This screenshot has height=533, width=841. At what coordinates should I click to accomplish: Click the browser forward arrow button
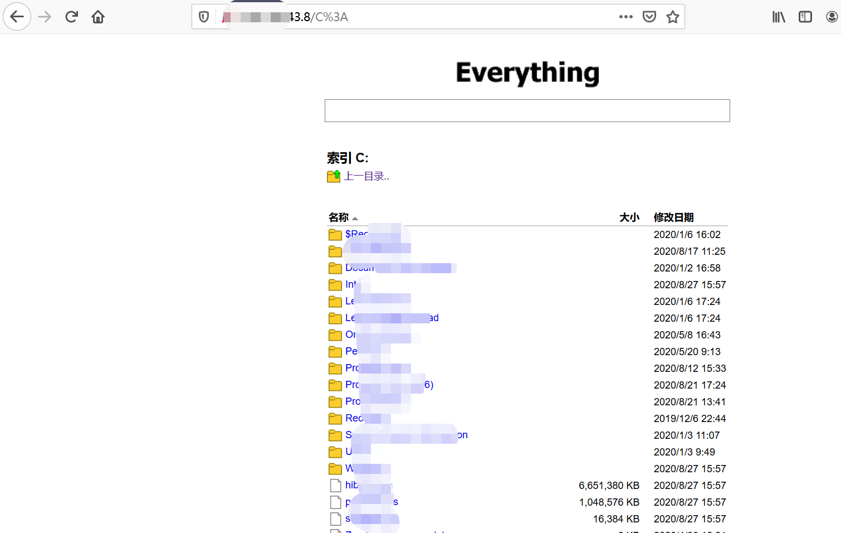tap(45, 17)
